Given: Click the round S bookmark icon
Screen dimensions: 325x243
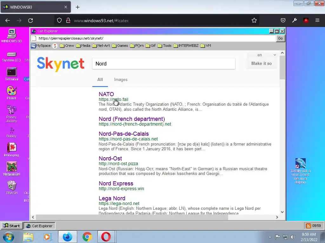Looking at the screenshot, I should click(x=55, y=46).
